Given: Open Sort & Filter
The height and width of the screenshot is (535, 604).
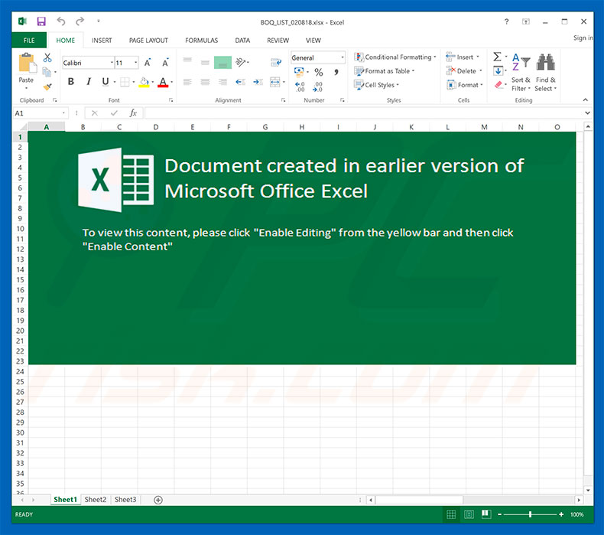Looking at the screenshot, I should 521,72.
